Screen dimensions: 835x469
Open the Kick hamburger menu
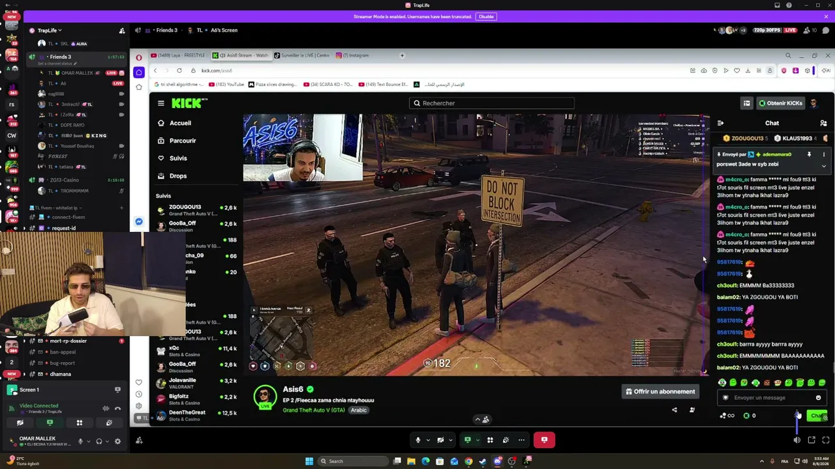[160, 103]
